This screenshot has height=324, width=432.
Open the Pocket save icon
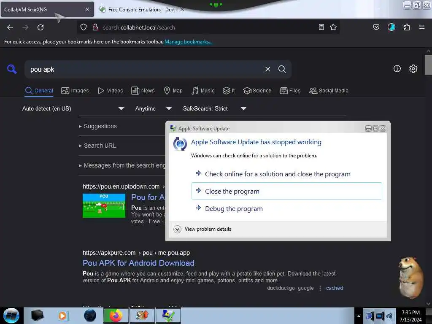376,27
